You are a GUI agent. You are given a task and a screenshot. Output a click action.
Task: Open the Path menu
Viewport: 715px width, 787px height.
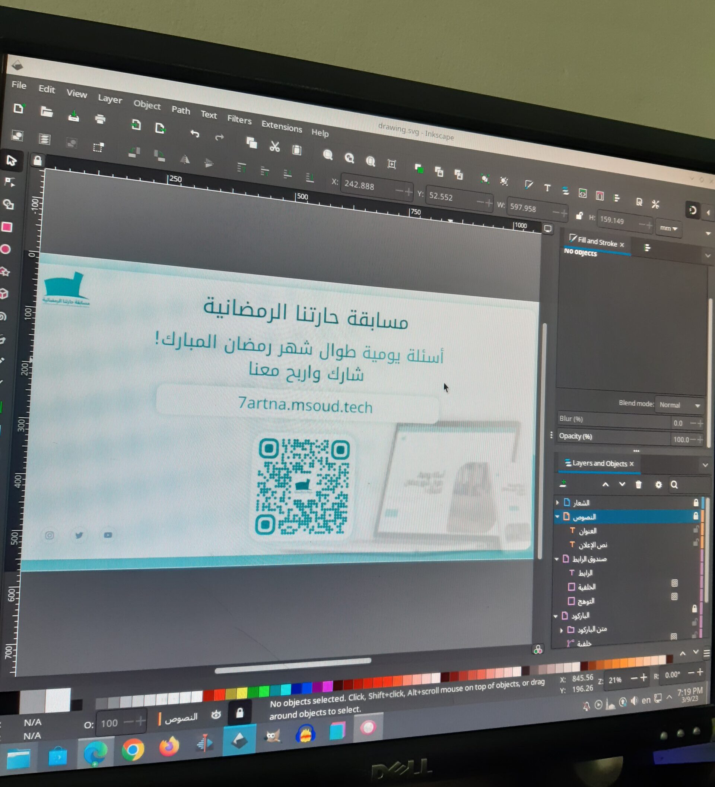(x=181, y=110)
